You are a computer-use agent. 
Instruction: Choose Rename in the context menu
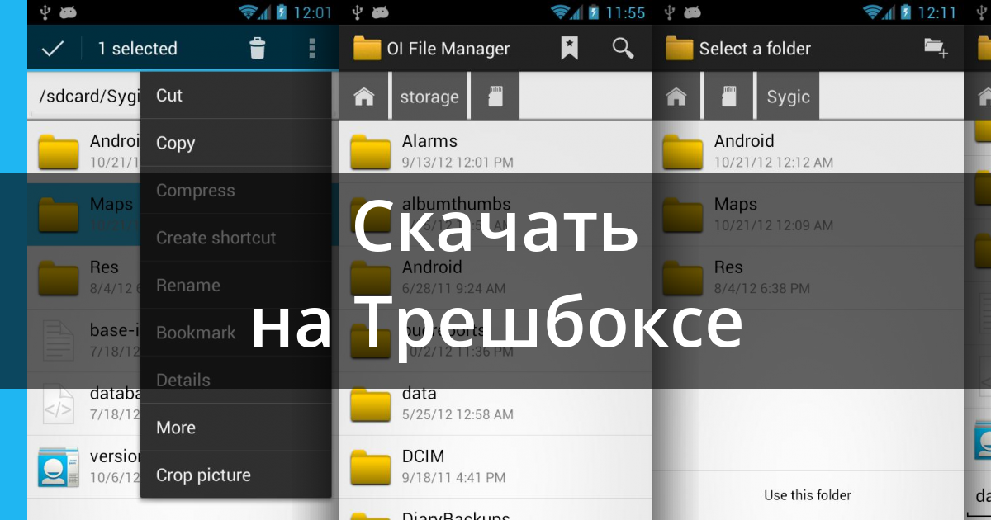tap(236, 286)
